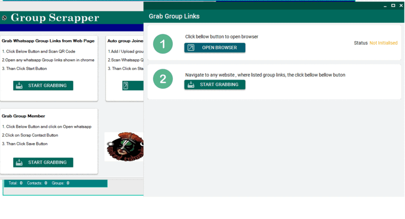Click download icon in Grab Whatsapp Group Links card
Image resolution: width=405 pixels, height=219 pixels.
(x=19, y=86)
